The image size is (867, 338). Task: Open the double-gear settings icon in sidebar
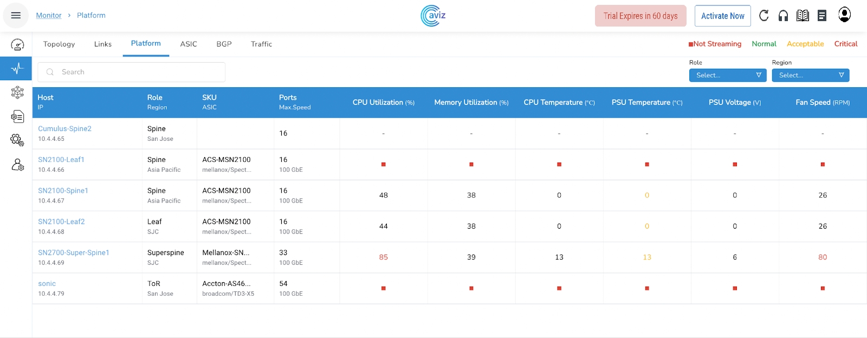pyautogui.click(x=17, y=140)
